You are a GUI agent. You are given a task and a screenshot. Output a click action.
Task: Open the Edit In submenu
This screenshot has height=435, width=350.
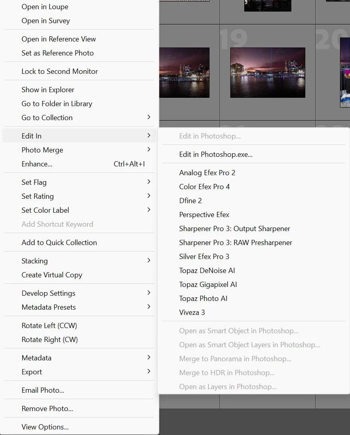(x=79, y=136)
